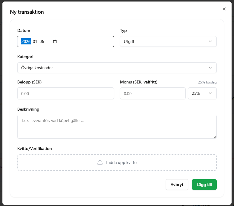Click the chevron arrow in Kategori selector
Image resolution: width=234 pixels, height=206 pixels.
[x=210, y=68]
